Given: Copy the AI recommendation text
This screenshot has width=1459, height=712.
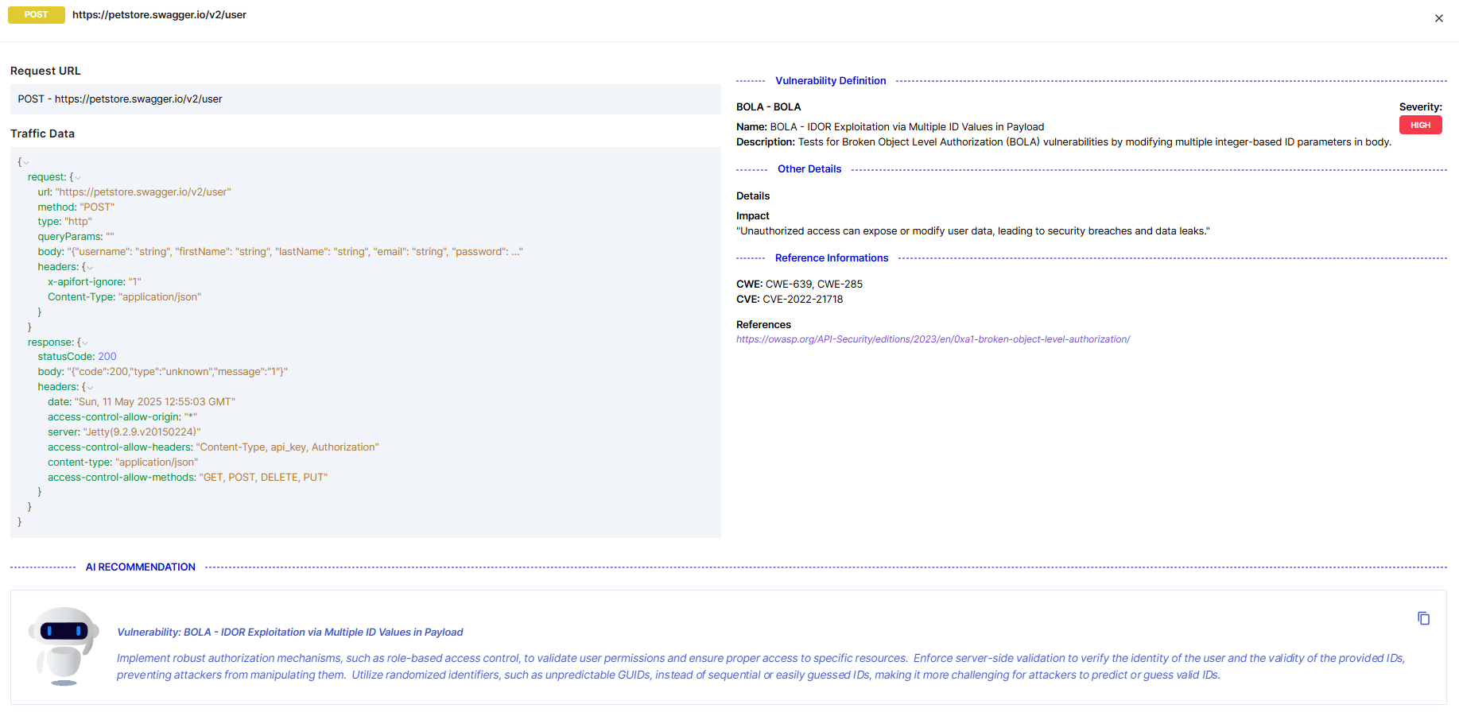Looking at the screenshot, I should coord(1423,618).
